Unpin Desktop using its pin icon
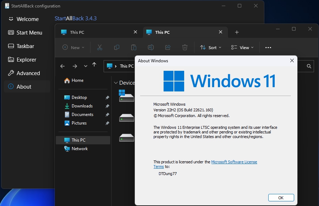This screenshot has width=319, height=206. pyautogui.click(x=108, y=98)
